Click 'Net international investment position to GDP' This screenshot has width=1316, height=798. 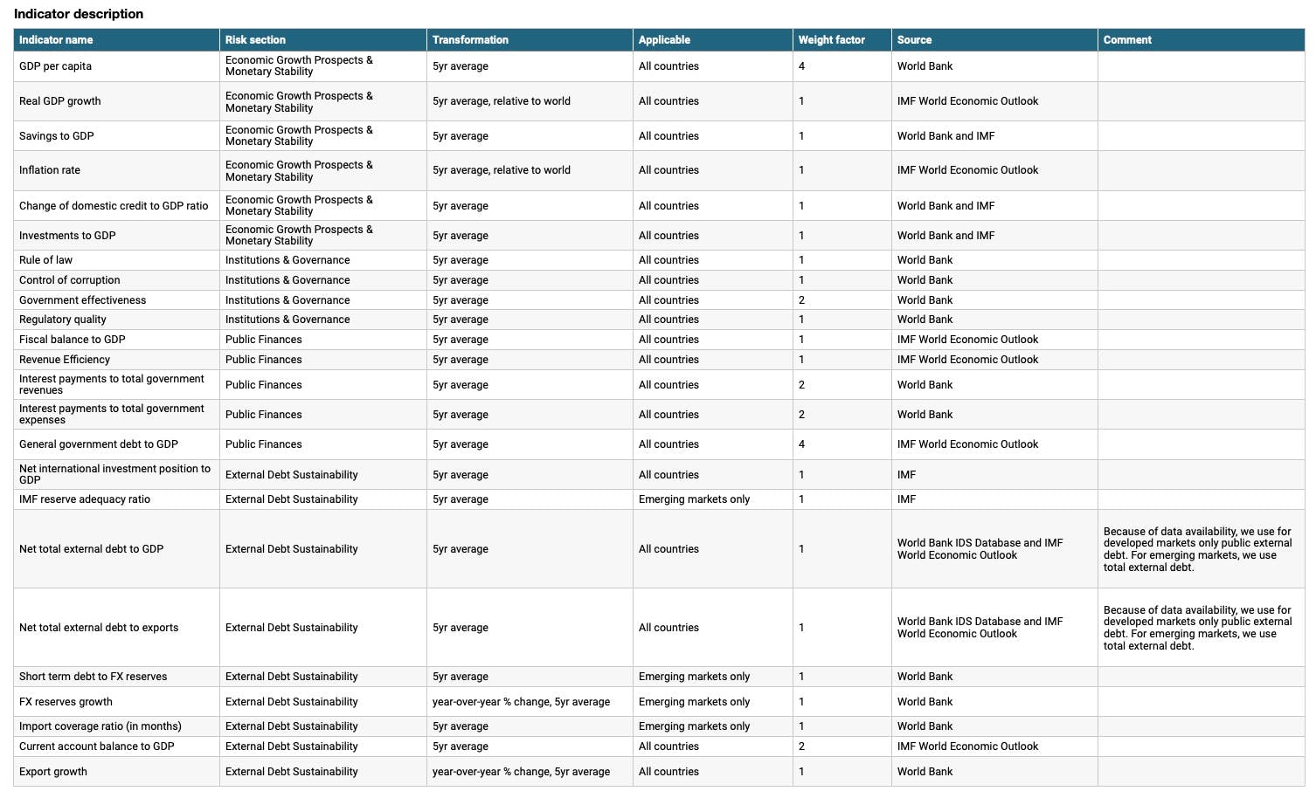coord(114,475)
